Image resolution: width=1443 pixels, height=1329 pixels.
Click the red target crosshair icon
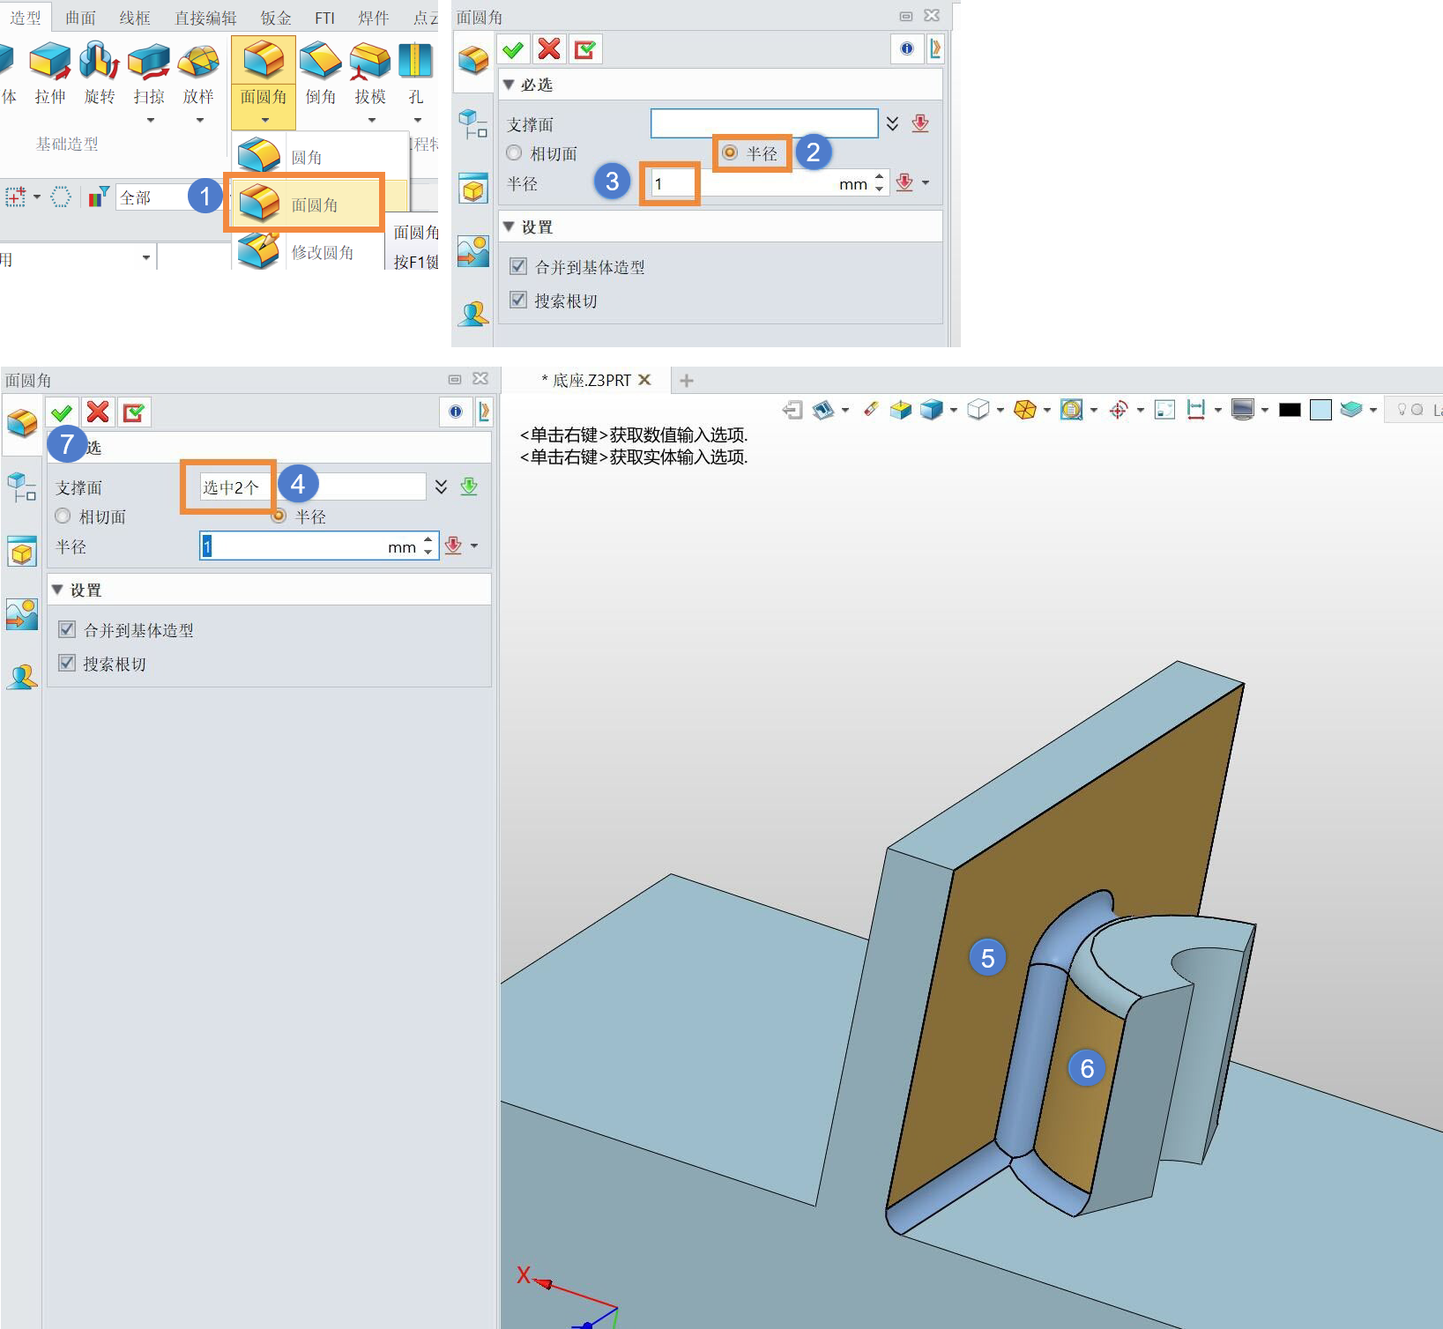tap(1119, 410)
